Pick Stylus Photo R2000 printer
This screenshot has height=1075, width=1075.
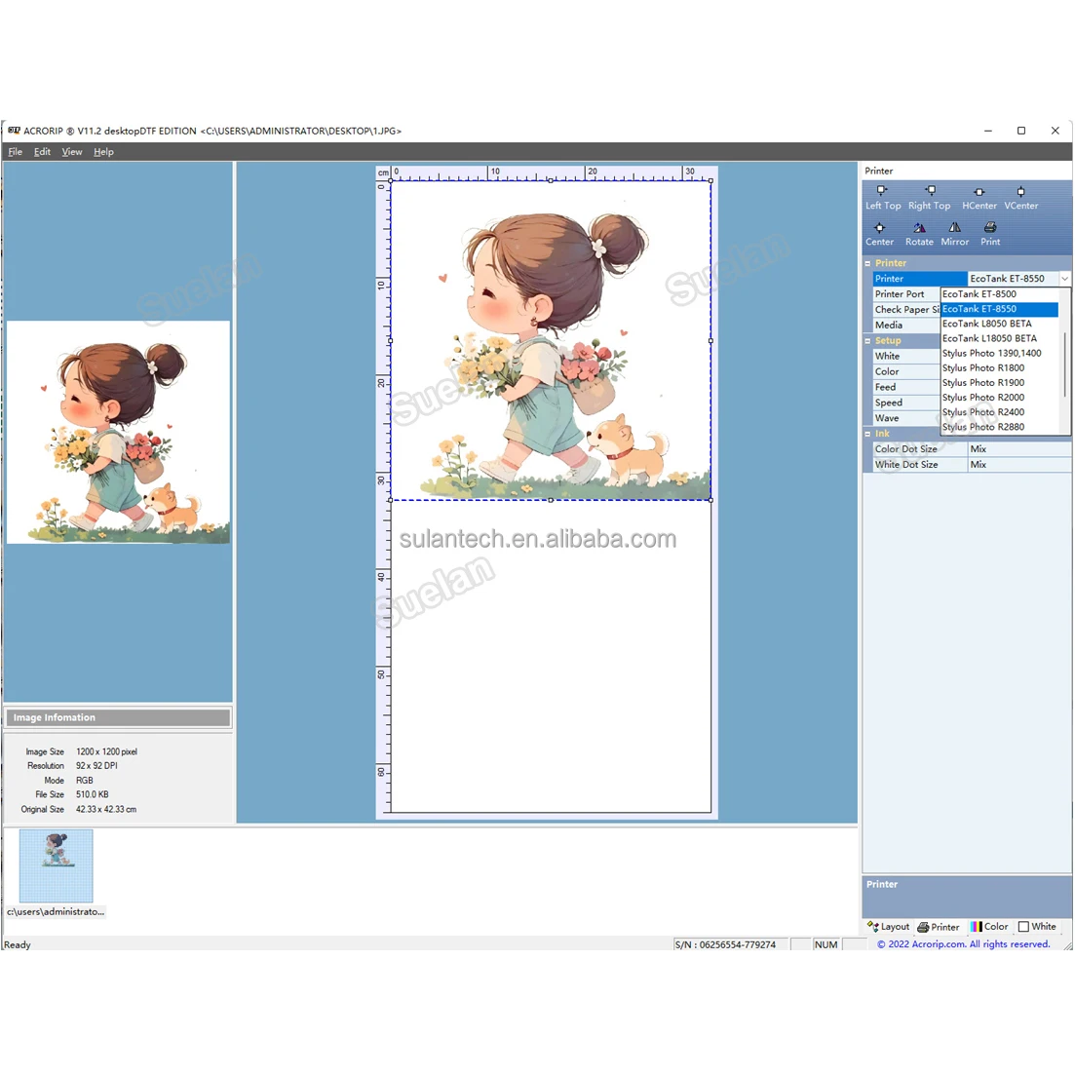click(x=999, y=398)
